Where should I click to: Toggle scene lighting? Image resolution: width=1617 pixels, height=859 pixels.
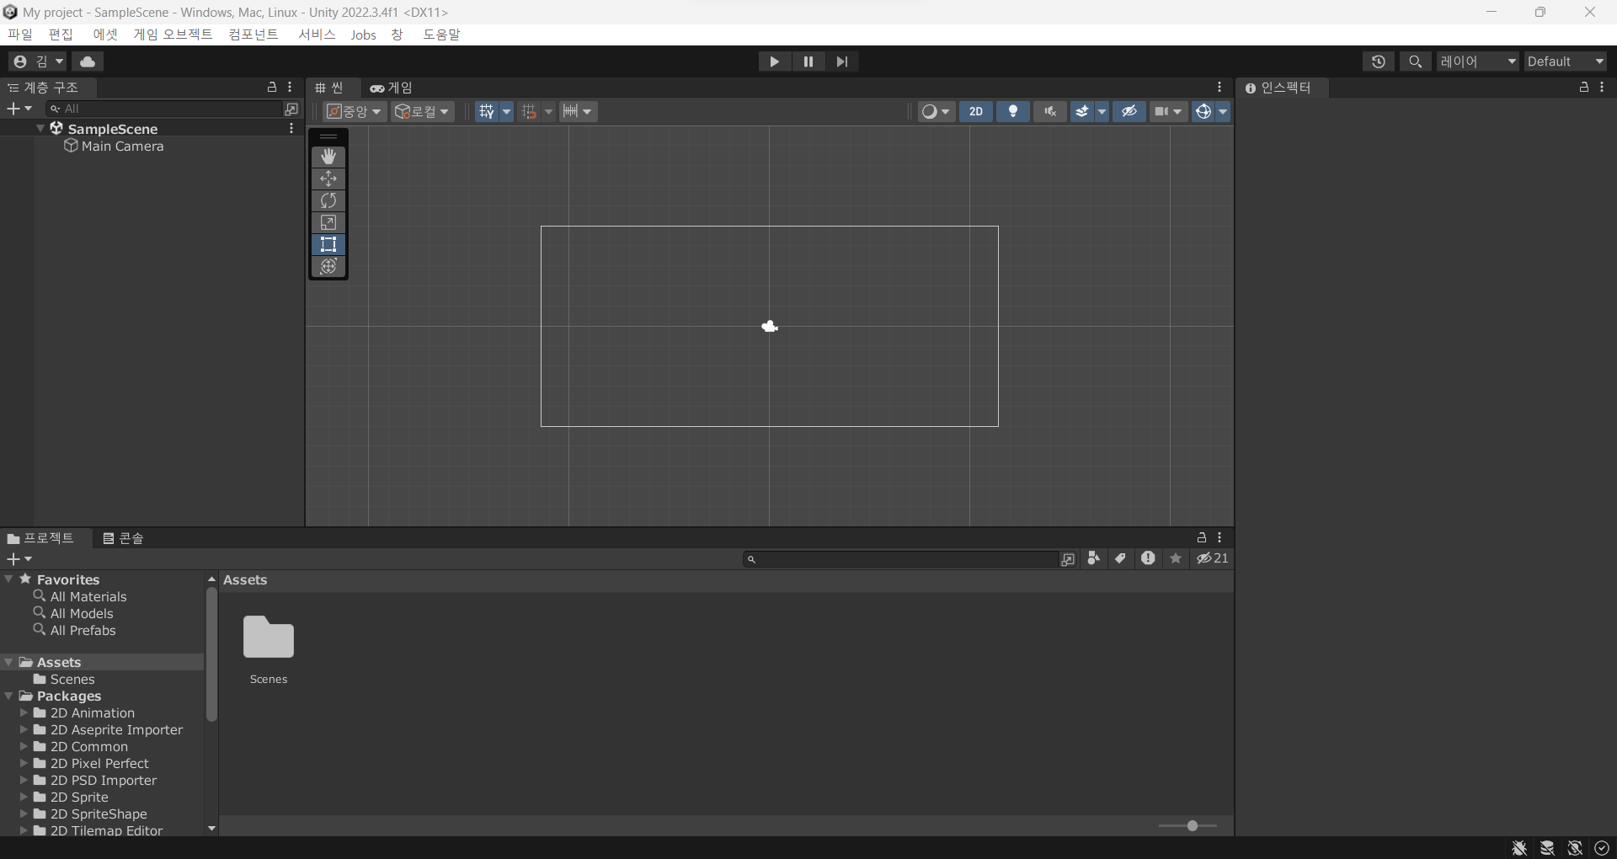1013,111
